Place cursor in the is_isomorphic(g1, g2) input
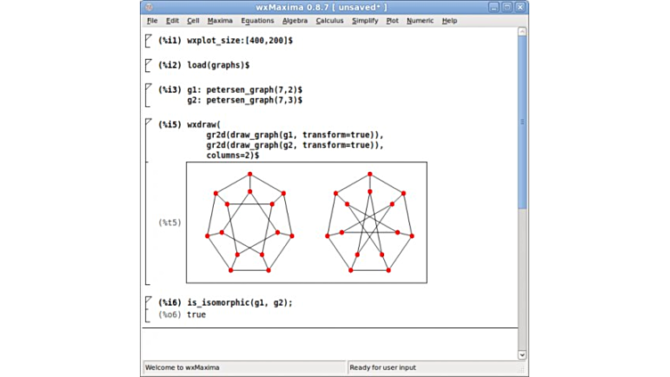This screenshot has width=670, height=377. pyautogui.click(x=241, y=303)
